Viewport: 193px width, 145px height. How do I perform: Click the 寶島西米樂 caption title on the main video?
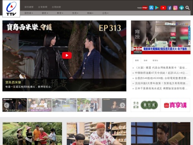[13, 82]
